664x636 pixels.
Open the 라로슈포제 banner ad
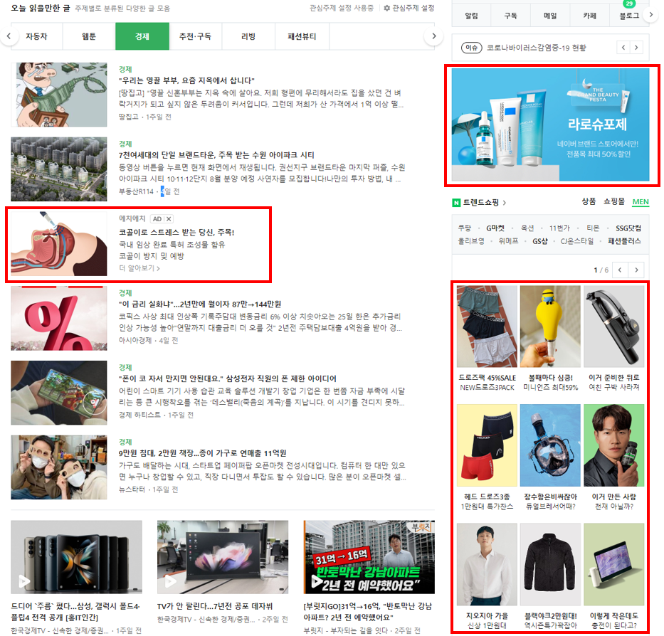tap(551, 125)
